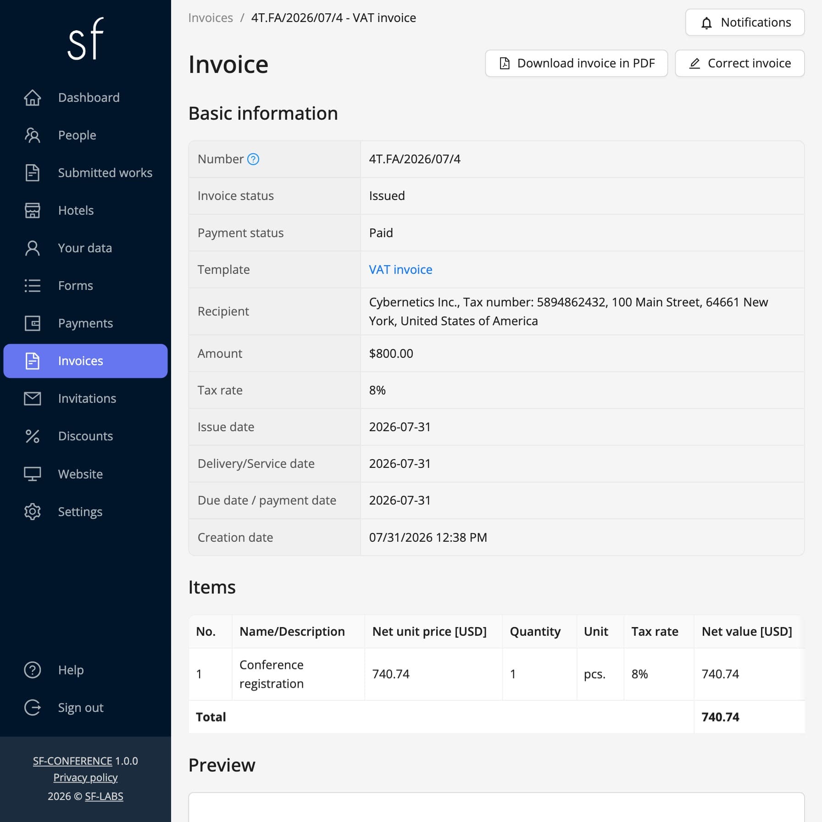Click the Notifications bell icon

tap(706, 22)
